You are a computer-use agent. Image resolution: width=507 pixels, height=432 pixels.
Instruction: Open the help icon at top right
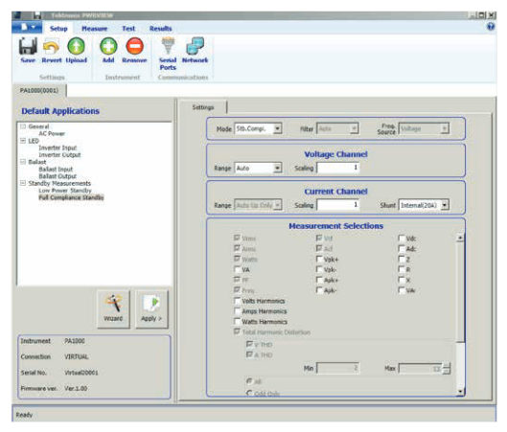pyautogui.click(x=491, y=27)
